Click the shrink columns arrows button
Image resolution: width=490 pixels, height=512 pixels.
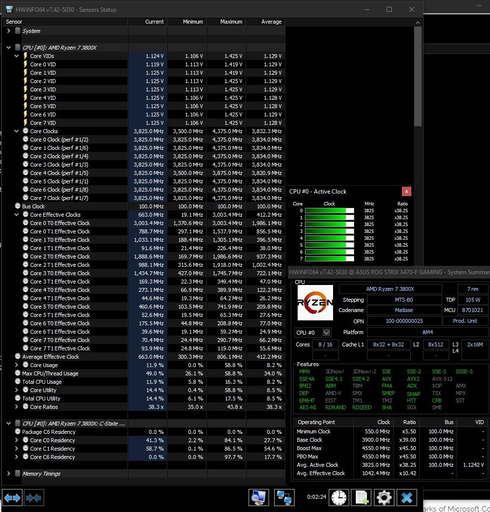[x=33, y=498]
